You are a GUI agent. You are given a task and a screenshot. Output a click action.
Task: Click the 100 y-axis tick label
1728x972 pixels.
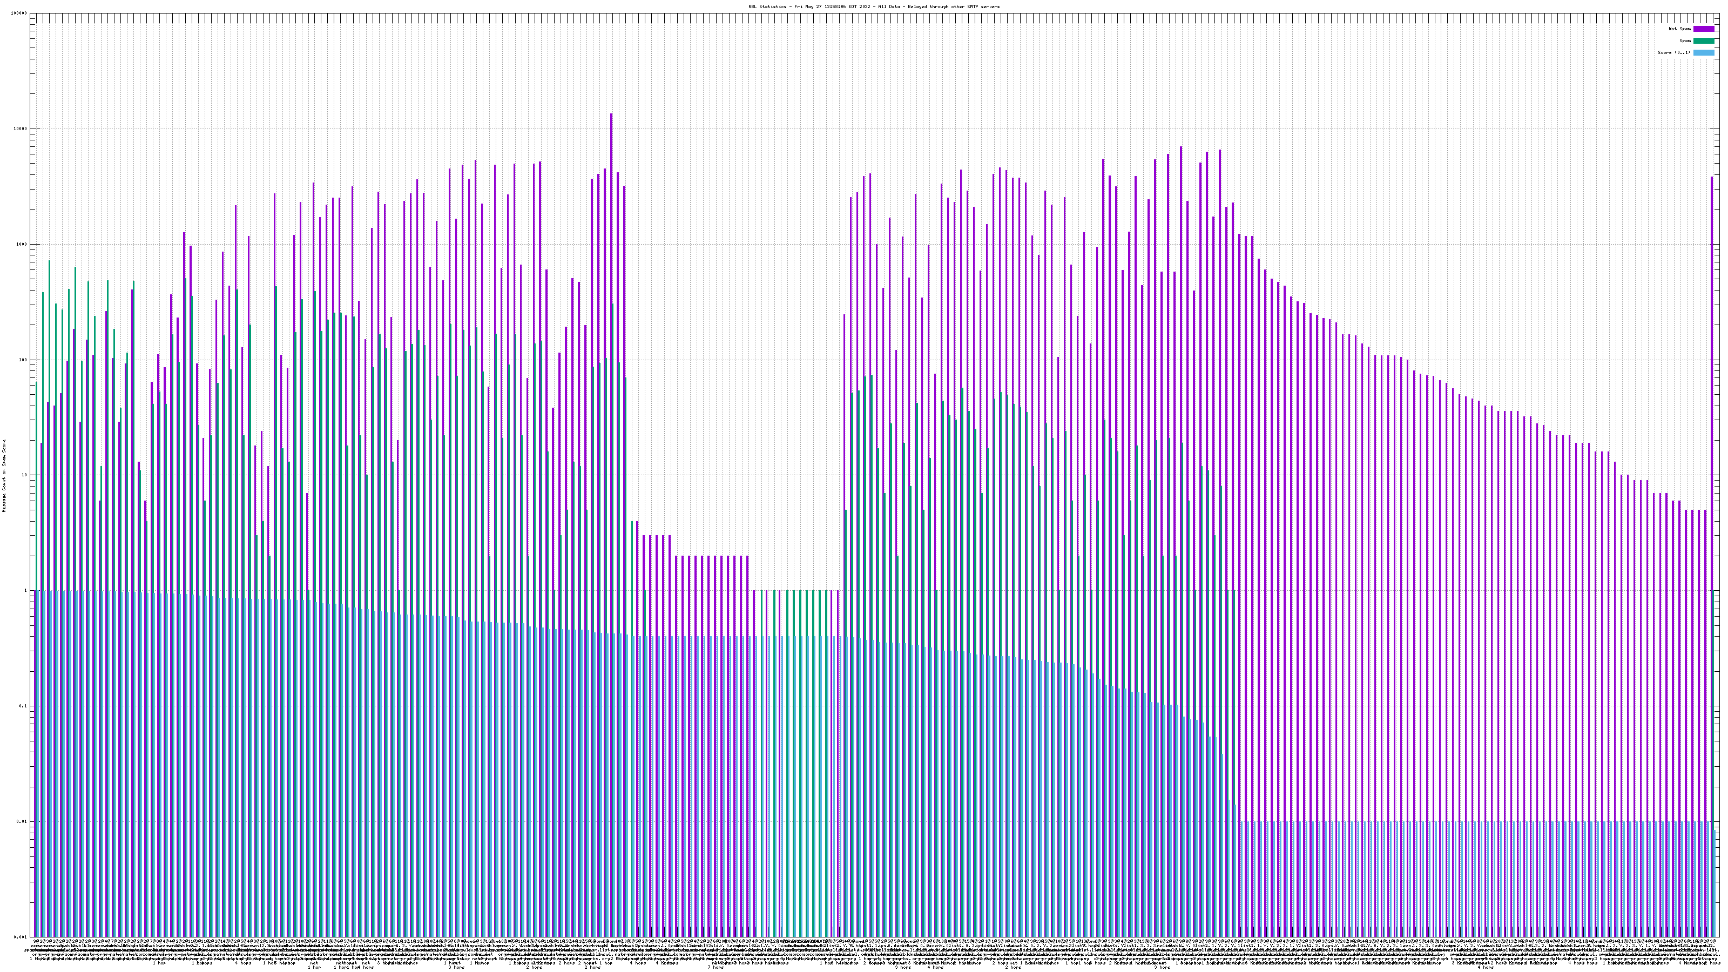23,360
